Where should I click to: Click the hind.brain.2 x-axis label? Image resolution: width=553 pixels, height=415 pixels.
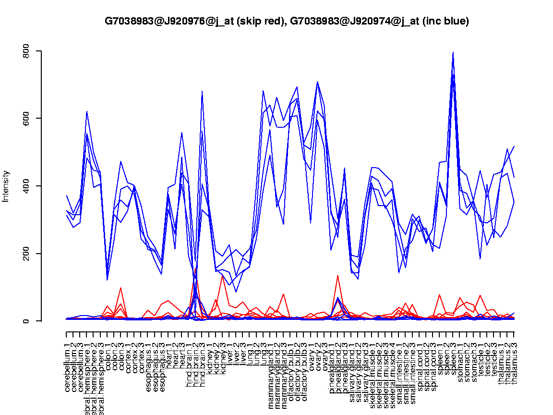point(196,360)
